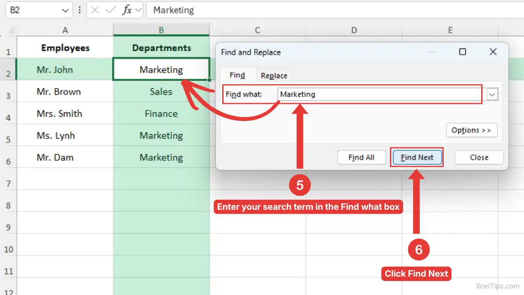Image resolution: width=524 pixels, height=295 pixels.
Task: Click the formula bar containing Marketing
Action: (x=335, y=10)
